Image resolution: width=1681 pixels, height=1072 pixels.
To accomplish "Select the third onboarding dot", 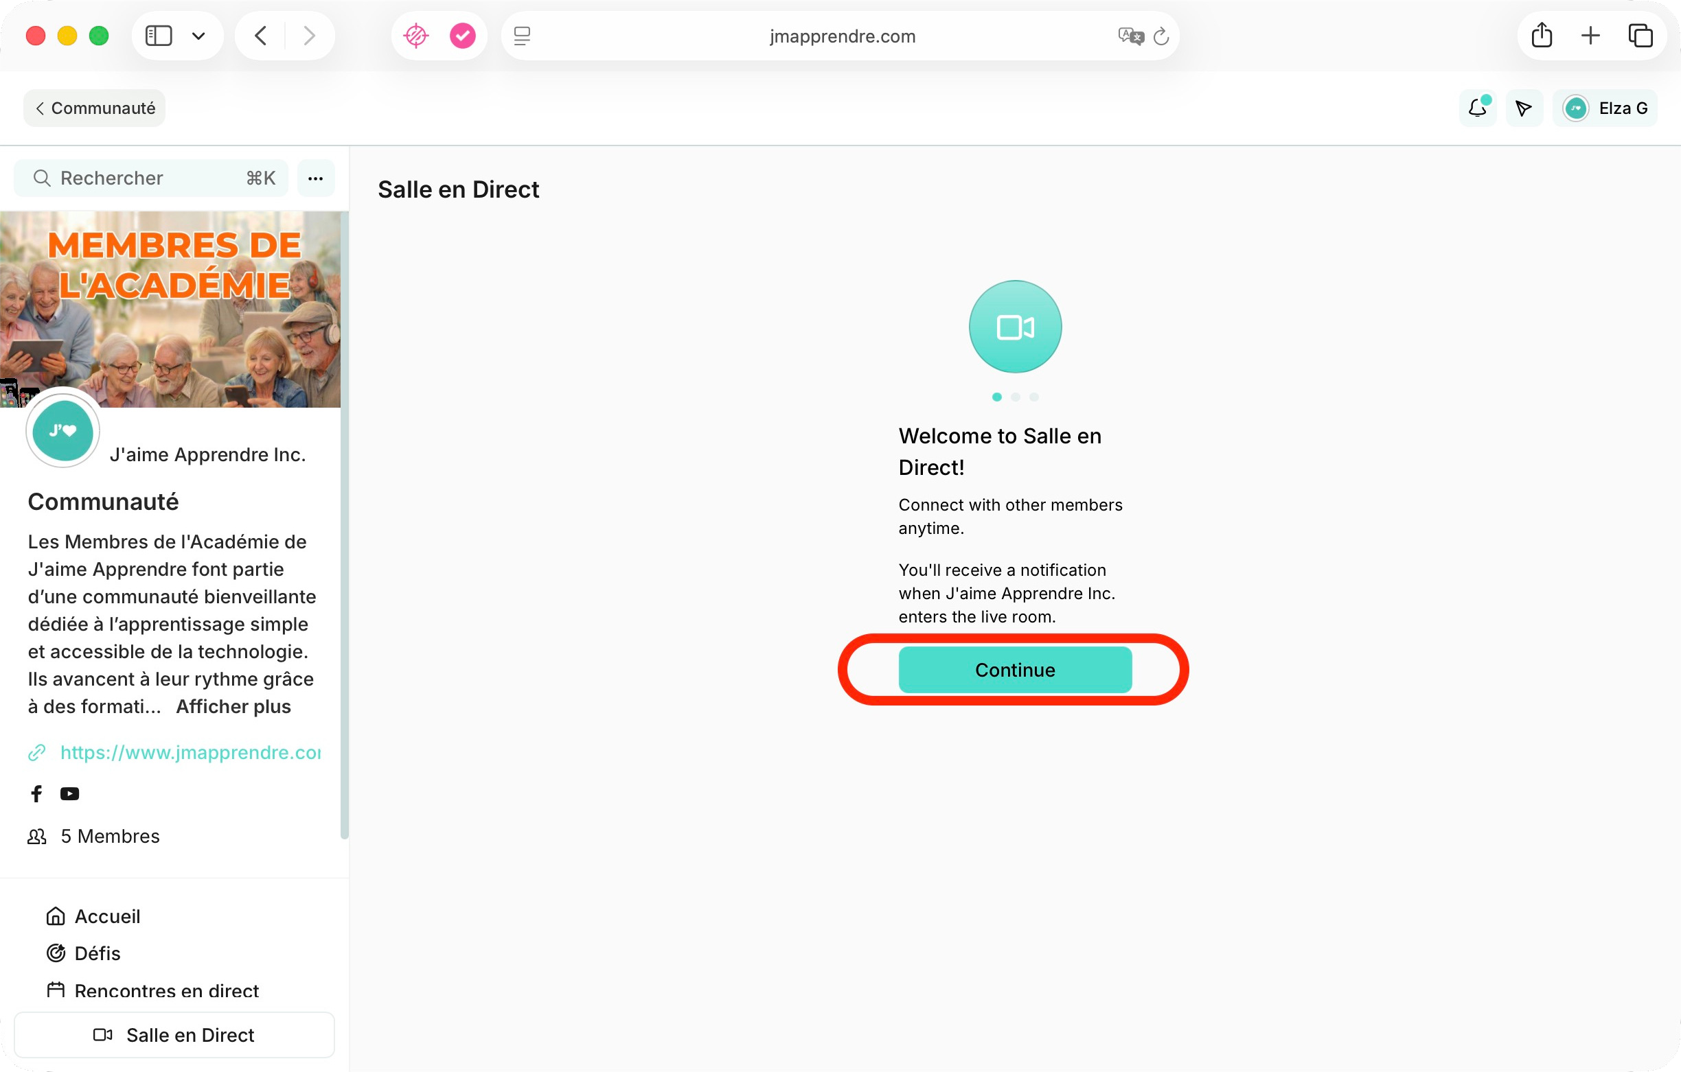I will tap(1034, 397).
